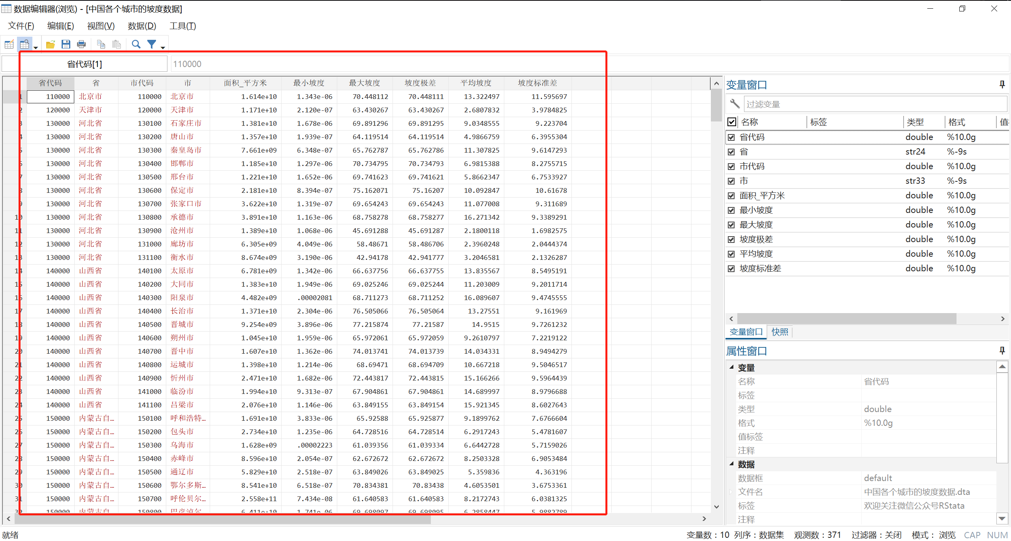This screenshot has height=541, width=1011.
Task: Click the browse mode table icon
Action: click(24, 44)
